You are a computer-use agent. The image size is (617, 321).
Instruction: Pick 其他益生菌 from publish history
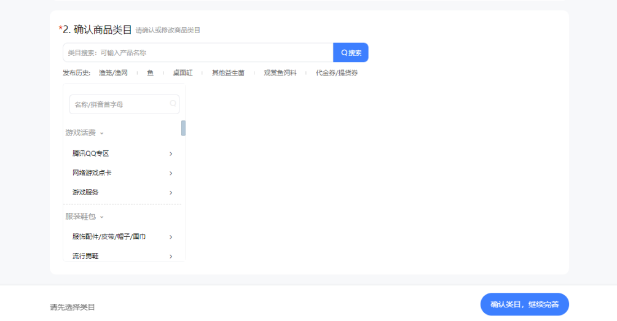pyautogui.click(x=228, y=73)
